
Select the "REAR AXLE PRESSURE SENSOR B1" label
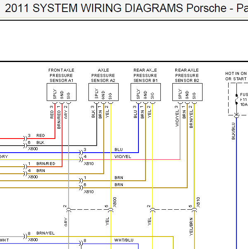point(145,75)
